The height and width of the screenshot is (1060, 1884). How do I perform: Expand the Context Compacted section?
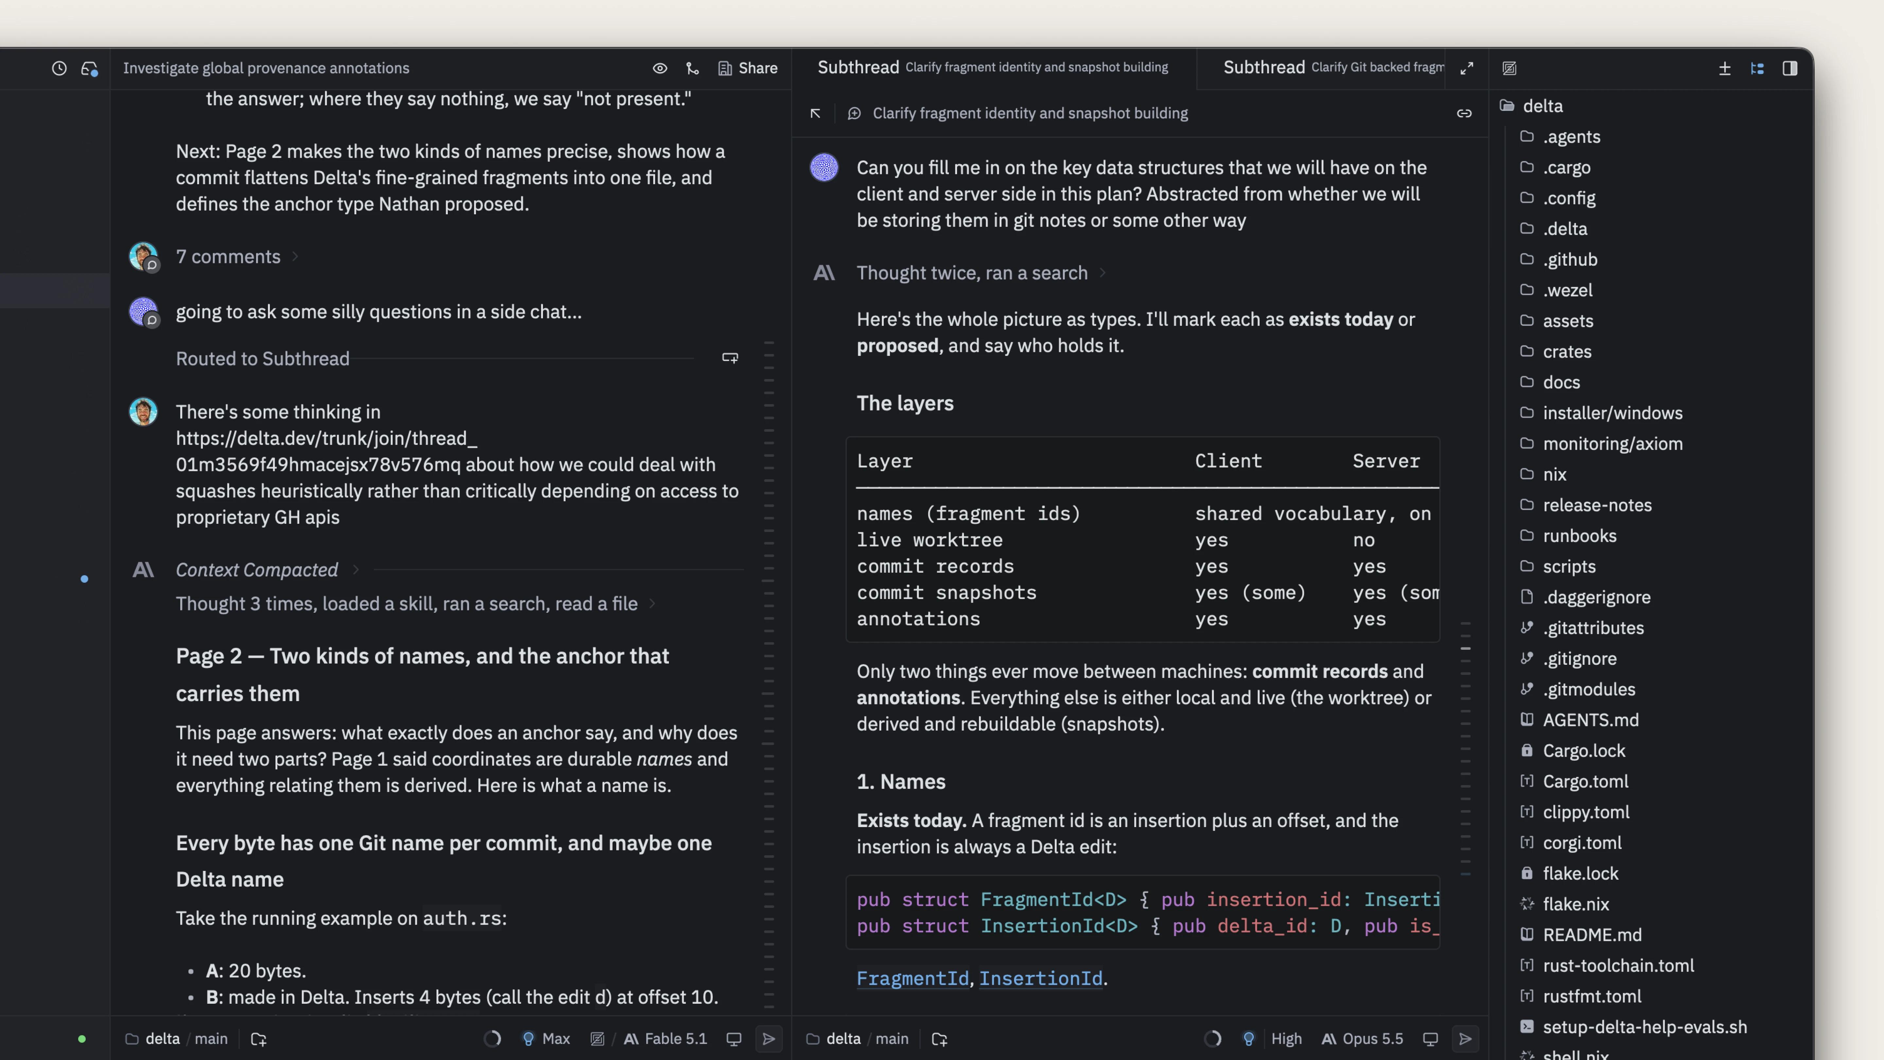click(x=267, y=570)
